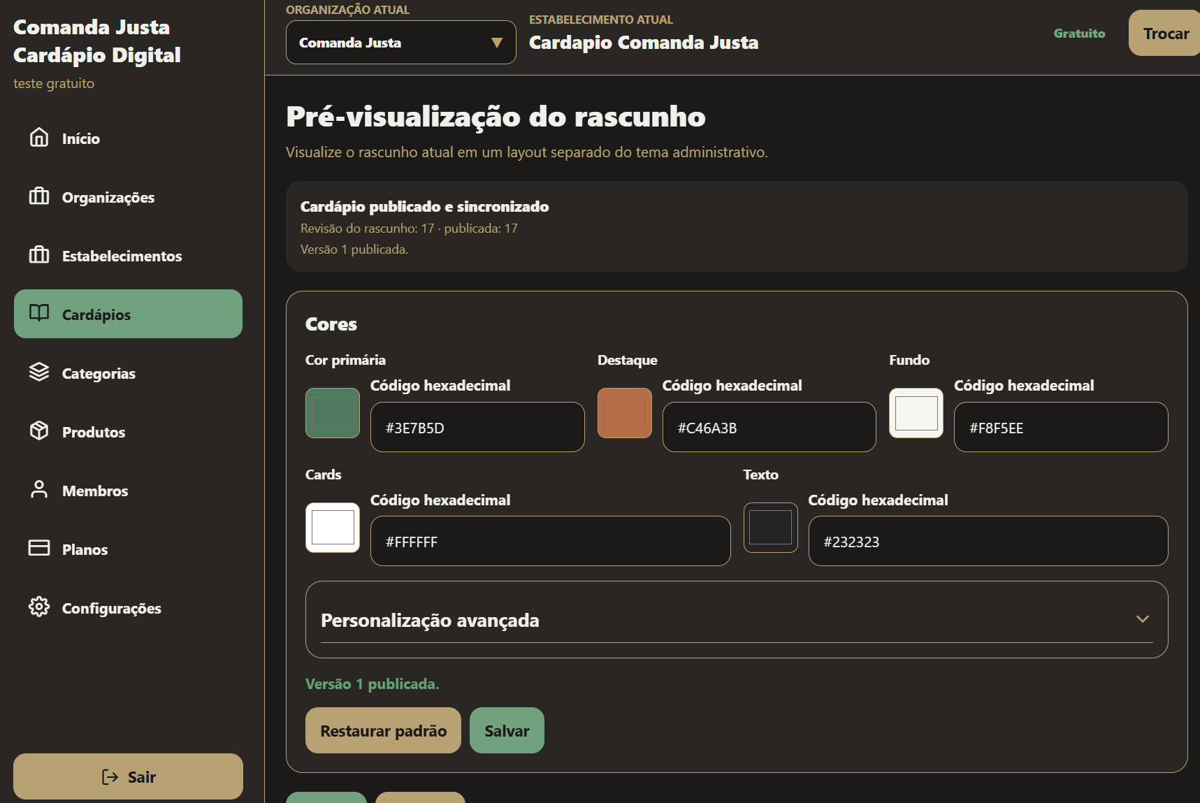The width and height of the screenshot is (1200, 803).
Task: Click the Salvar button
Action: pyautogui.click(x=507, y=730)
